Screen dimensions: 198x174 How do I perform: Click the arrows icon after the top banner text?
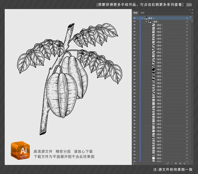point(189,5)
